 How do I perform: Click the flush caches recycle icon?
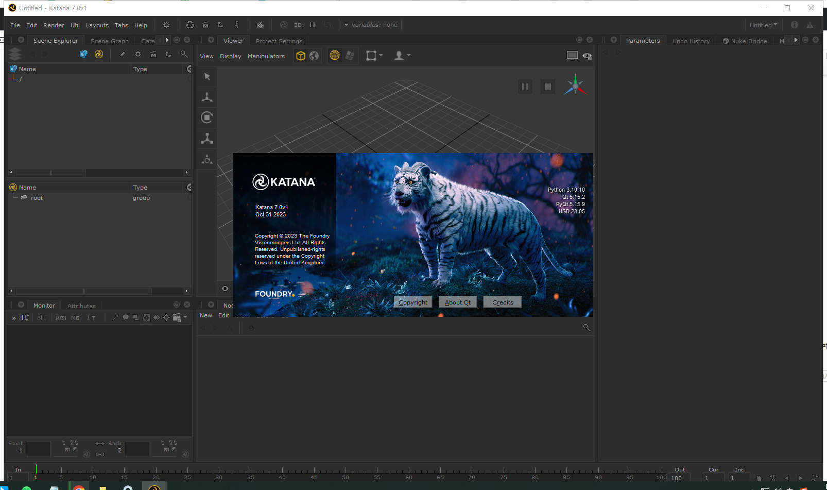click(x=190, y=25)
